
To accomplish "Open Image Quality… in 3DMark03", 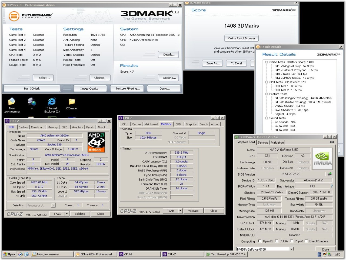I will 91,89.
